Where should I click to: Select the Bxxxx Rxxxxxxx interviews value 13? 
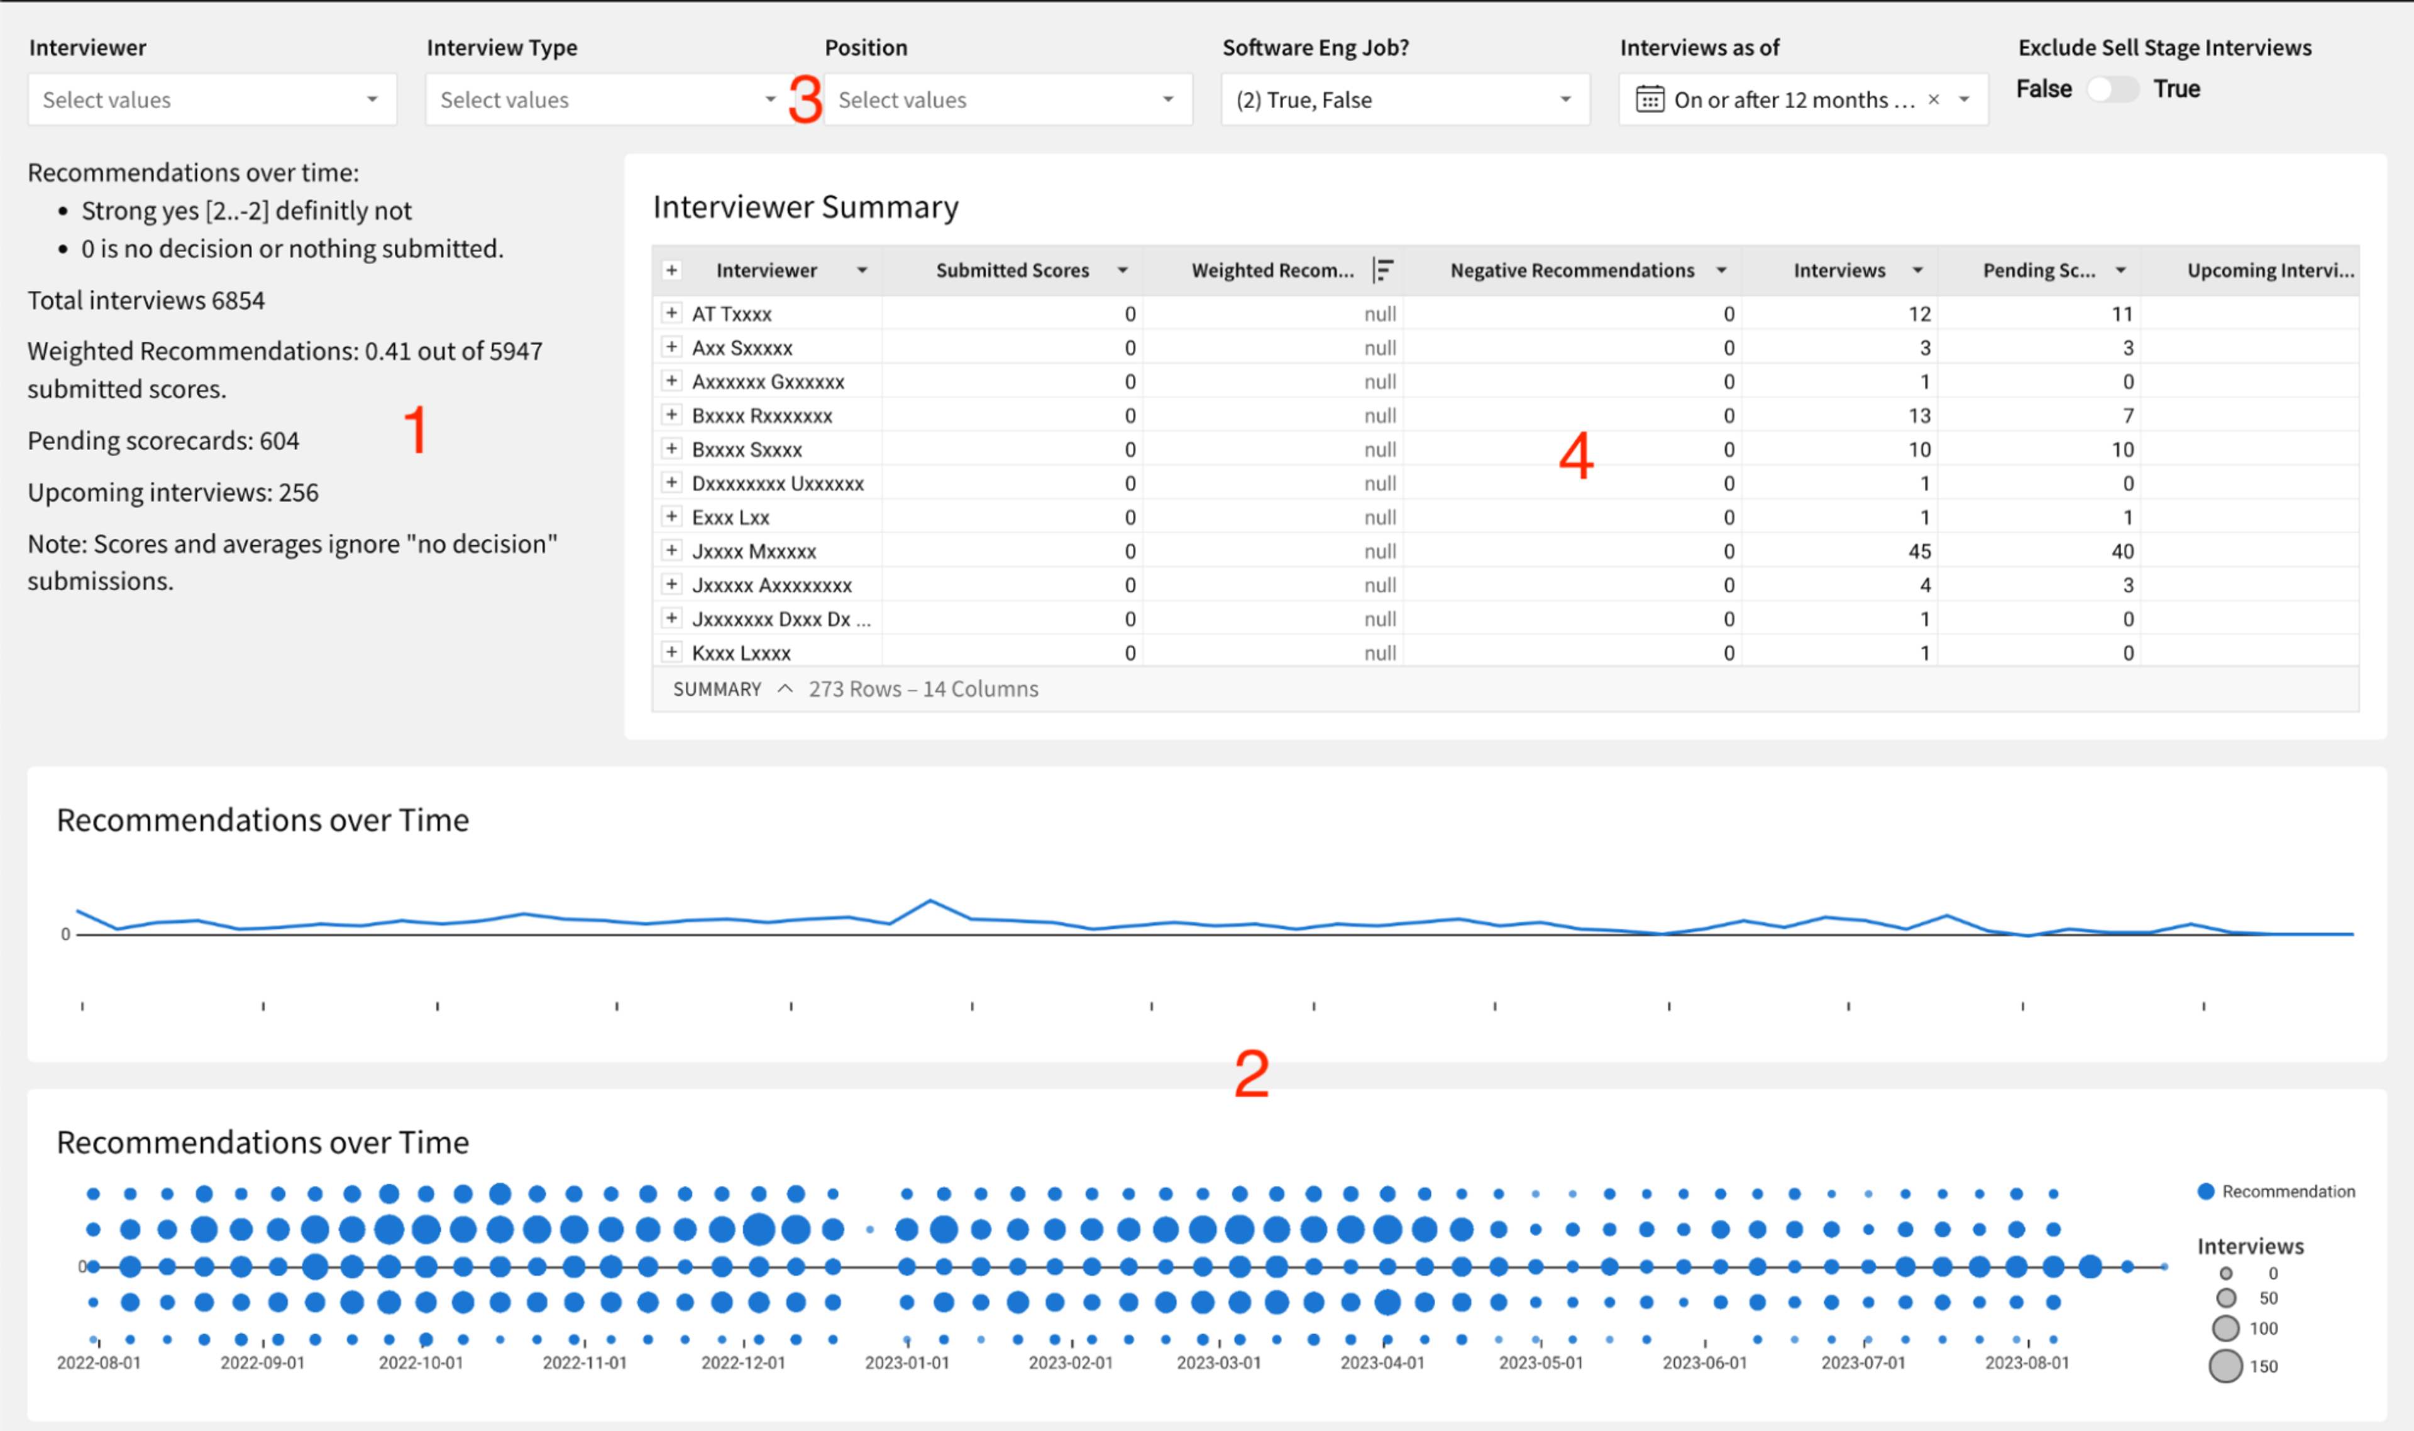coord(1919,416)
